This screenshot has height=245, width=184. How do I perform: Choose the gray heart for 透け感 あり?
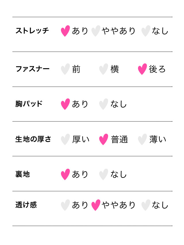65,205
